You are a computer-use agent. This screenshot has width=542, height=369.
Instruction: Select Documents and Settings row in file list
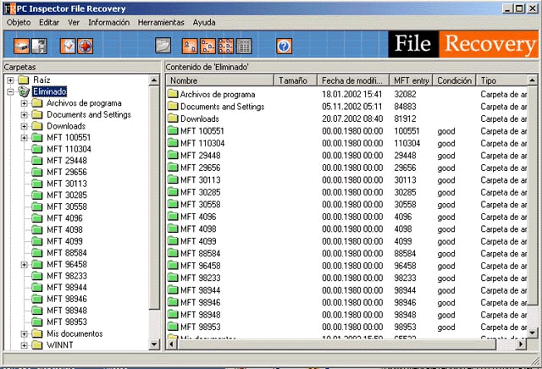[346, 107]
